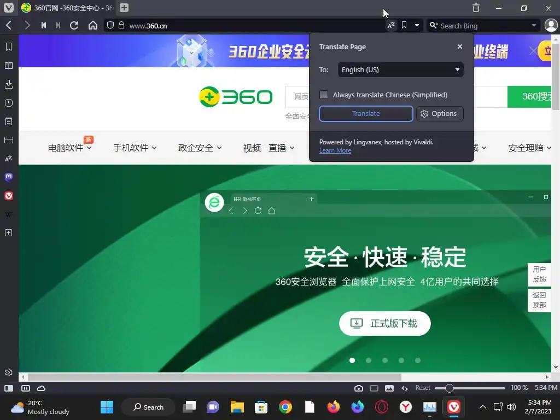Open the Bookmarks side panel
This screenshot has width=560, height=420.
click(9, 47)
